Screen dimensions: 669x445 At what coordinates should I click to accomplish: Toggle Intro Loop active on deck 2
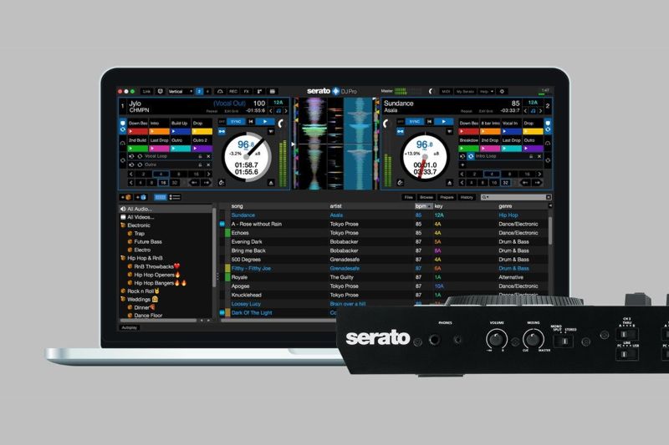[x=471, y=156]
